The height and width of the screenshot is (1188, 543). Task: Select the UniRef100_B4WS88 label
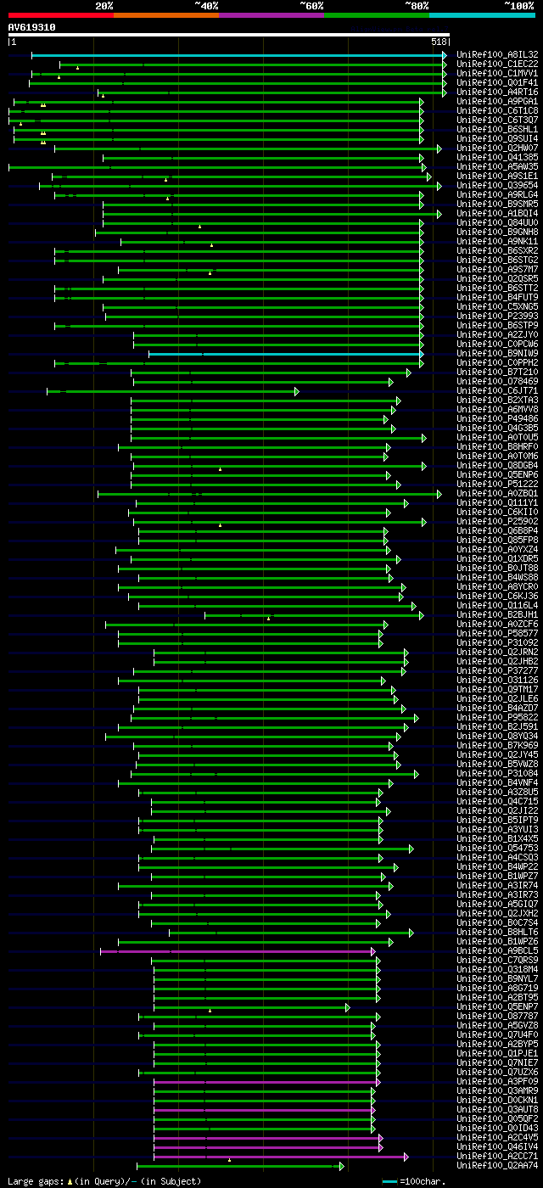pos(497,578)
